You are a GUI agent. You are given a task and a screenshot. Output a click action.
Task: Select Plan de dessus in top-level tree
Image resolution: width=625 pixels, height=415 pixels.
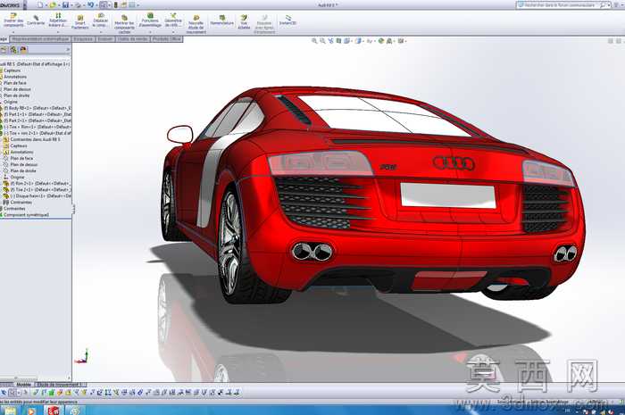pyautogui.click(x=17, y=89)
